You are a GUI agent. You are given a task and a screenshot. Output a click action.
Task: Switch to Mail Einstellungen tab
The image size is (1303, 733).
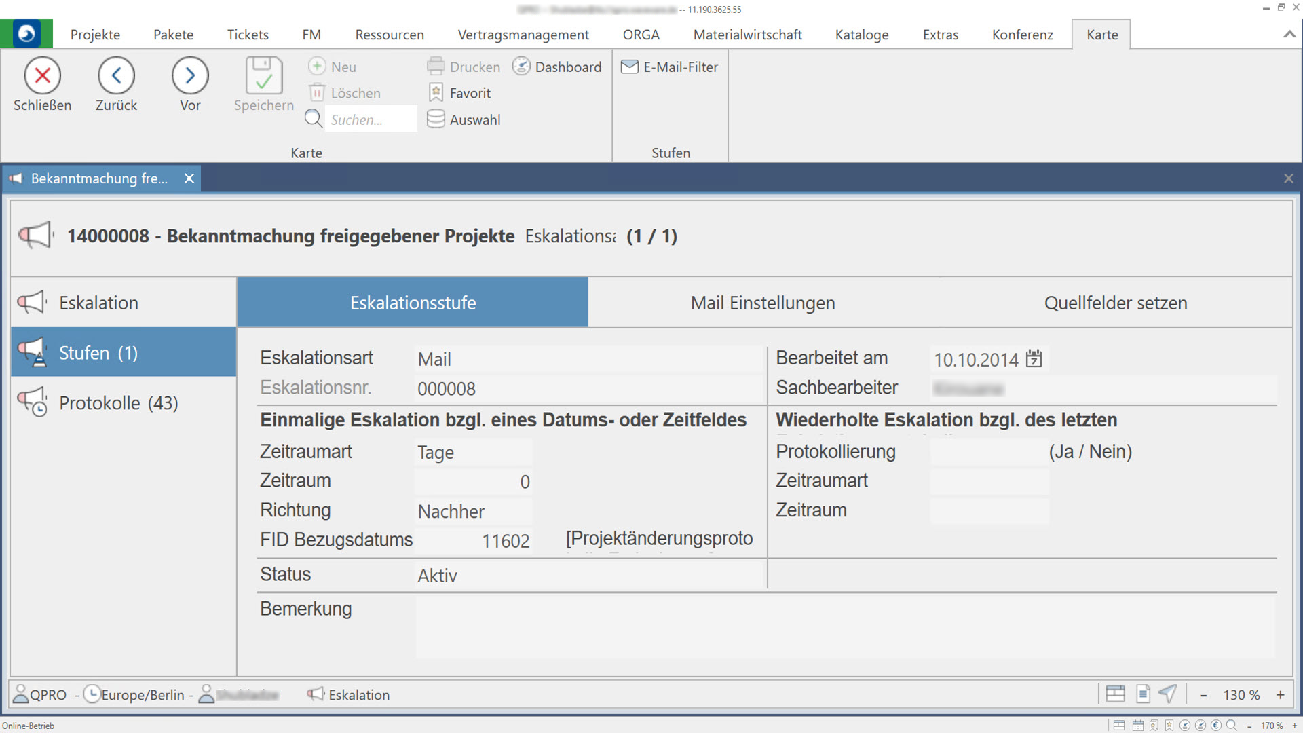tap(762, 303)
